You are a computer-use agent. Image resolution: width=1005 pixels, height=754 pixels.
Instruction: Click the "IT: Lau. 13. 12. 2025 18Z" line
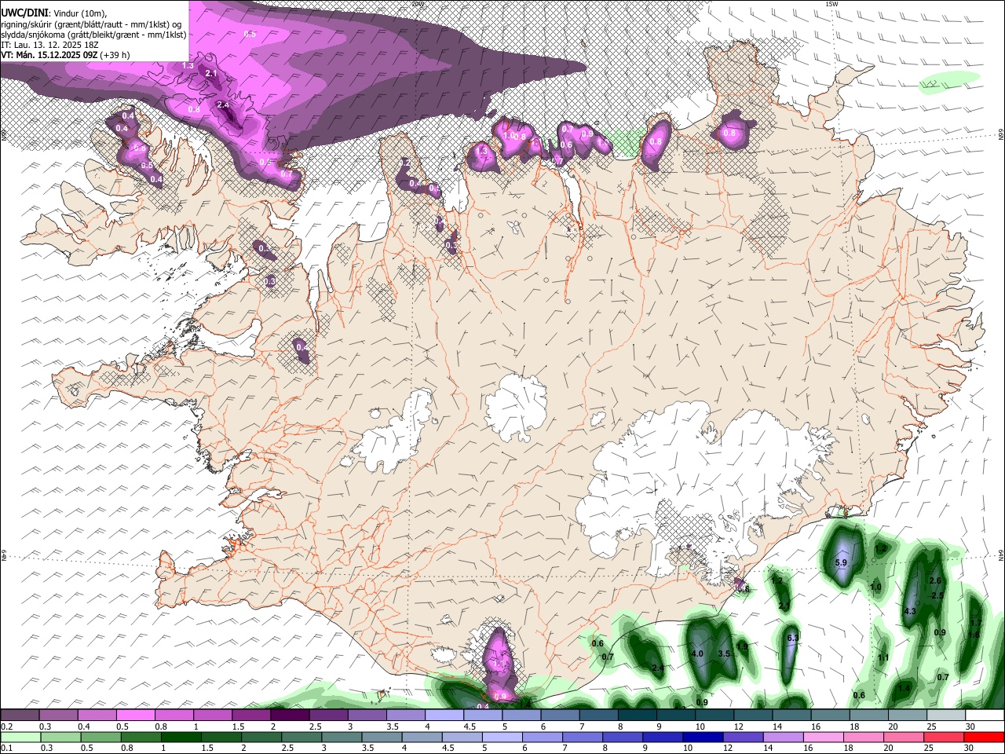pos(49,45)
